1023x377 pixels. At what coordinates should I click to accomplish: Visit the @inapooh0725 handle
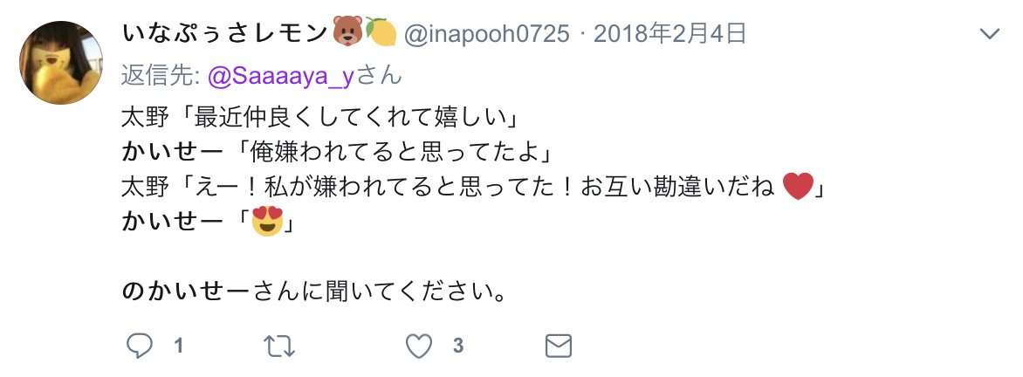tap(487, 33)
